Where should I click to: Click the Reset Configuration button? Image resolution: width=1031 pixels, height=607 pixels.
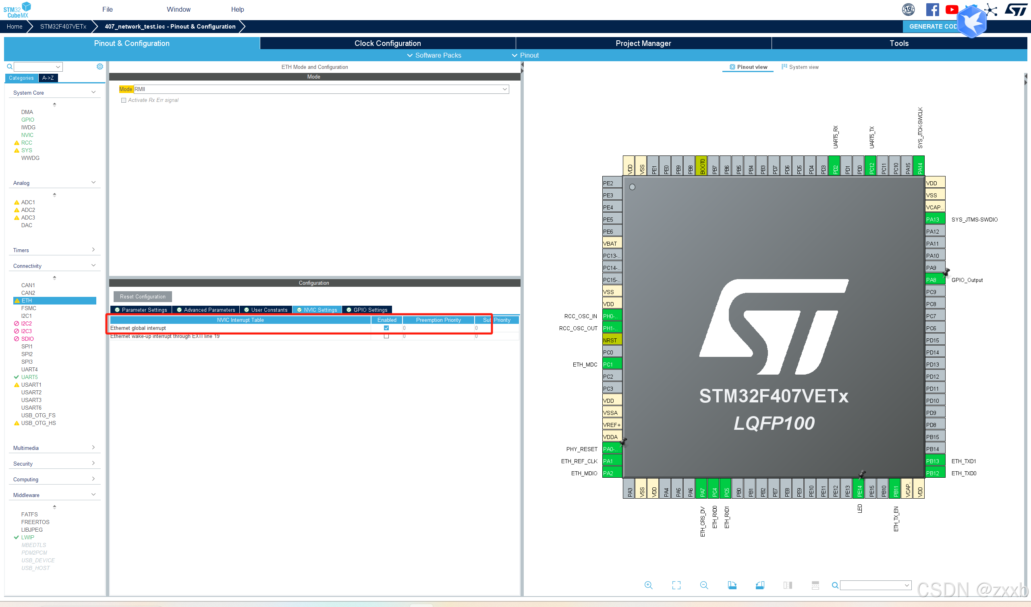(x=142, y=296)
